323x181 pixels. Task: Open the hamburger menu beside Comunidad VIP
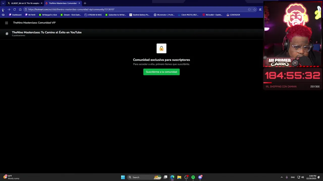click(x=7, y=23)
